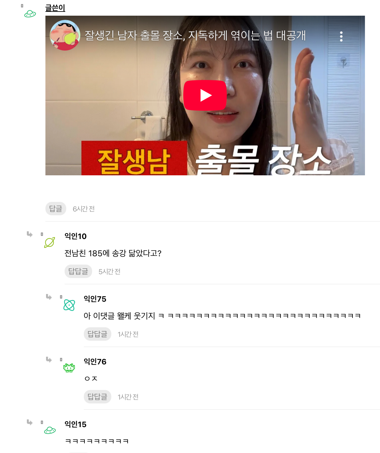
Task: Play the embedded YouTube video
Action: 205,95
